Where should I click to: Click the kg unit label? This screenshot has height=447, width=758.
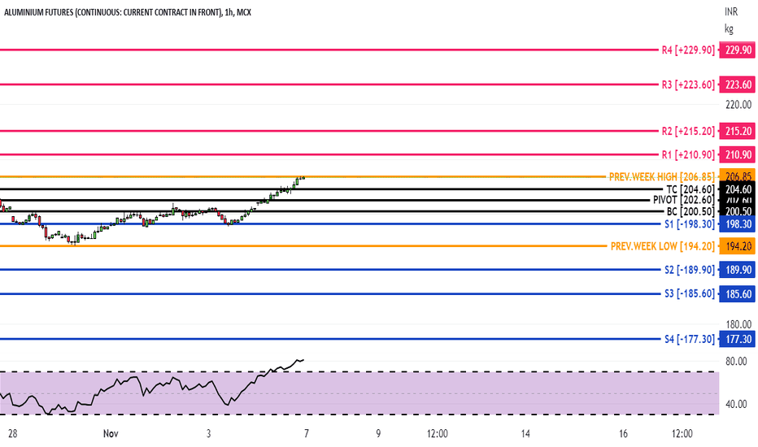click(729, 29)
